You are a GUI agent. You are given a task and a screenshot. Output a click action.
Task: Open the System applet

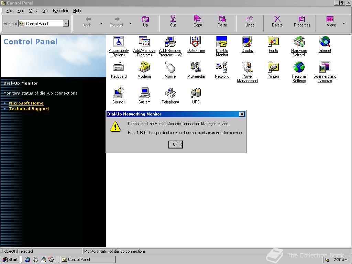(x=144, y=96)
